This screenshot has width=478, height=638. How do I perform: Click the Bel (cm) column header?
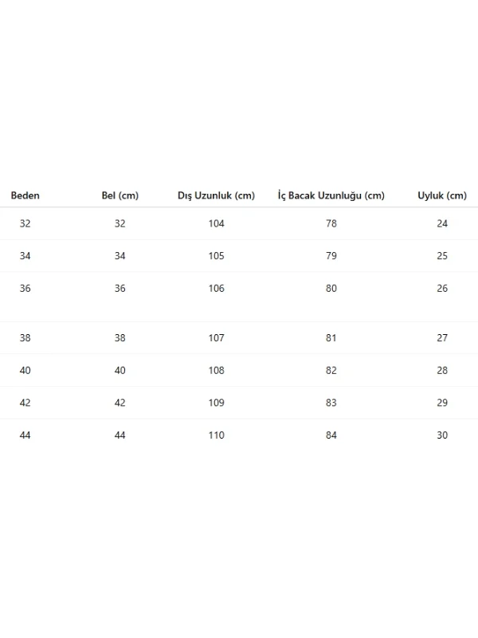click(119, 195)
